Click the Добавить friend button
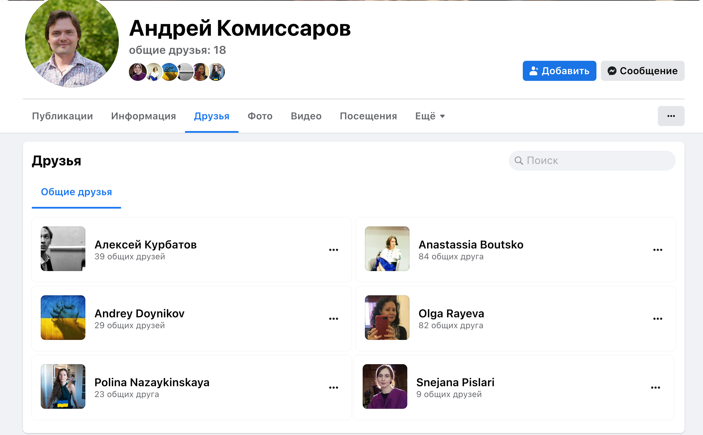The width and height of the screenshot is (703, 435). coord(559,71)
